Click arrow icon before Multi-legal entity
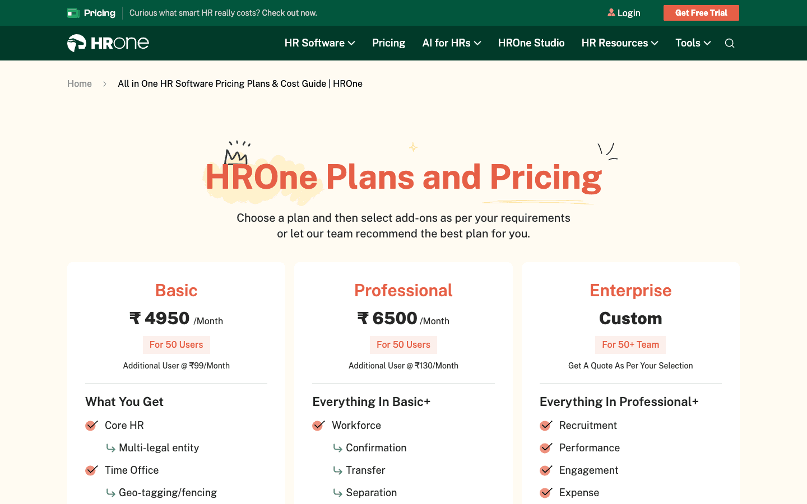 click(111, 448)
